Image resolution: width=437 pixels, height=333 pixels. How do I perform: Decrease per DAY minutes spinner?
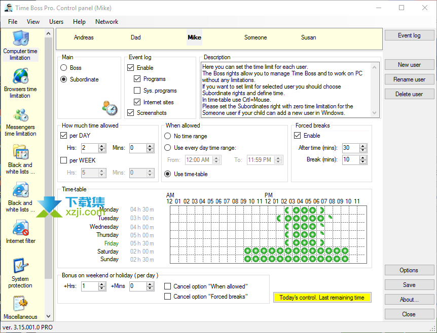point(150,150)
